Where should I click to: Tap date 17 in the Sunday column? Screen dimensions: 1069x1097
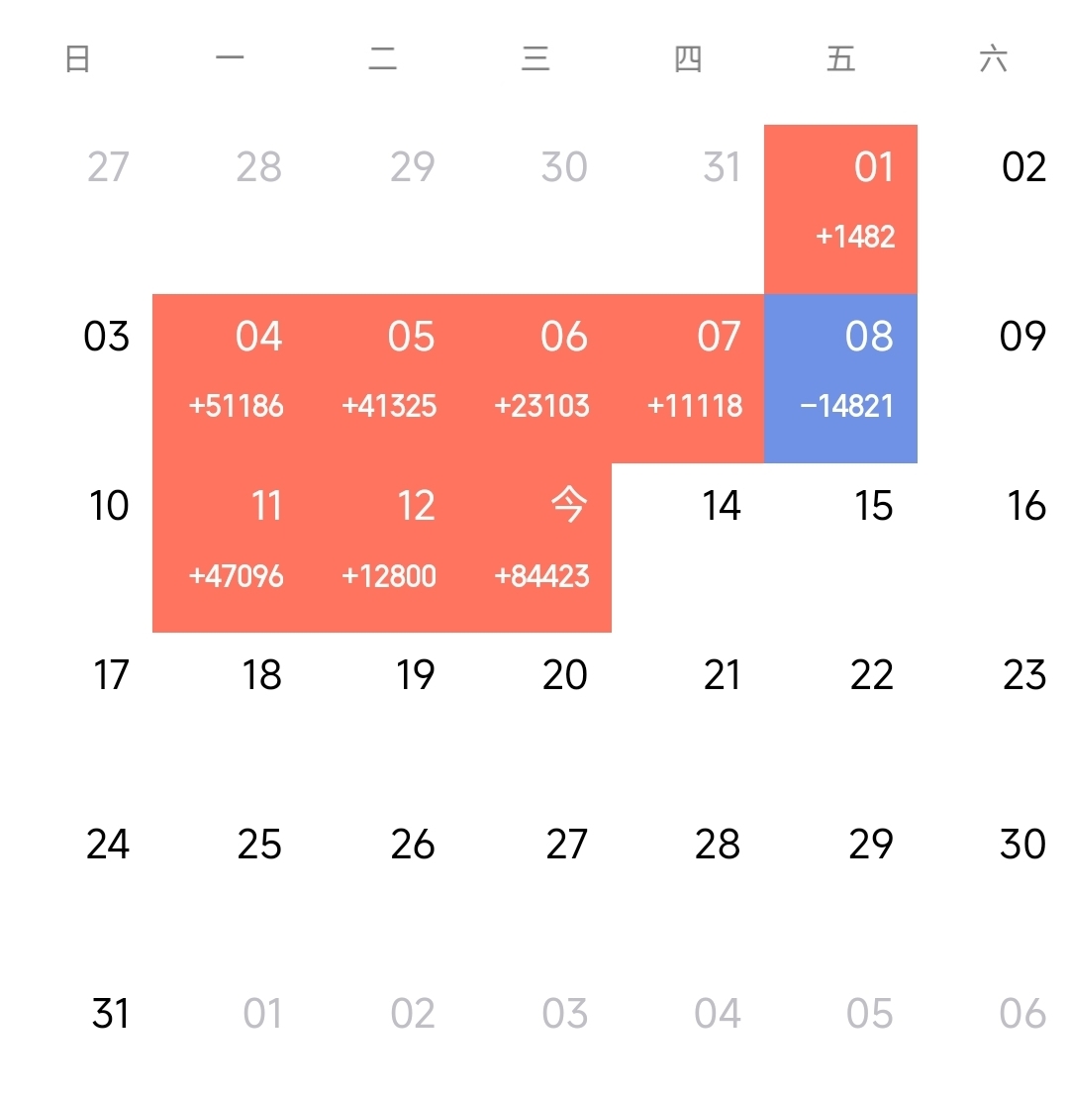pyautogui.click(x=110, y=675)
